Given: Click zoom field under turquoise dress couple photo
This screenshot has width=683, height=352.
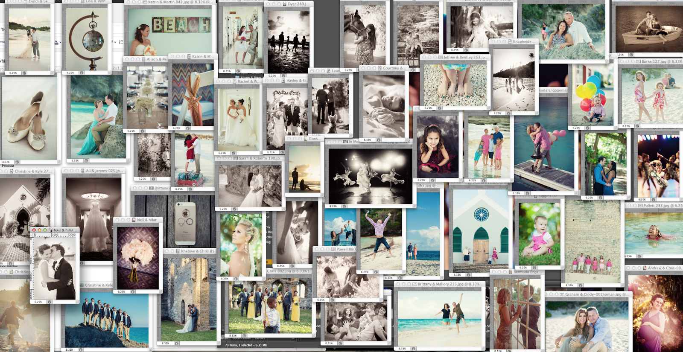Looking at the screenshot, I should tap(75, 160).
